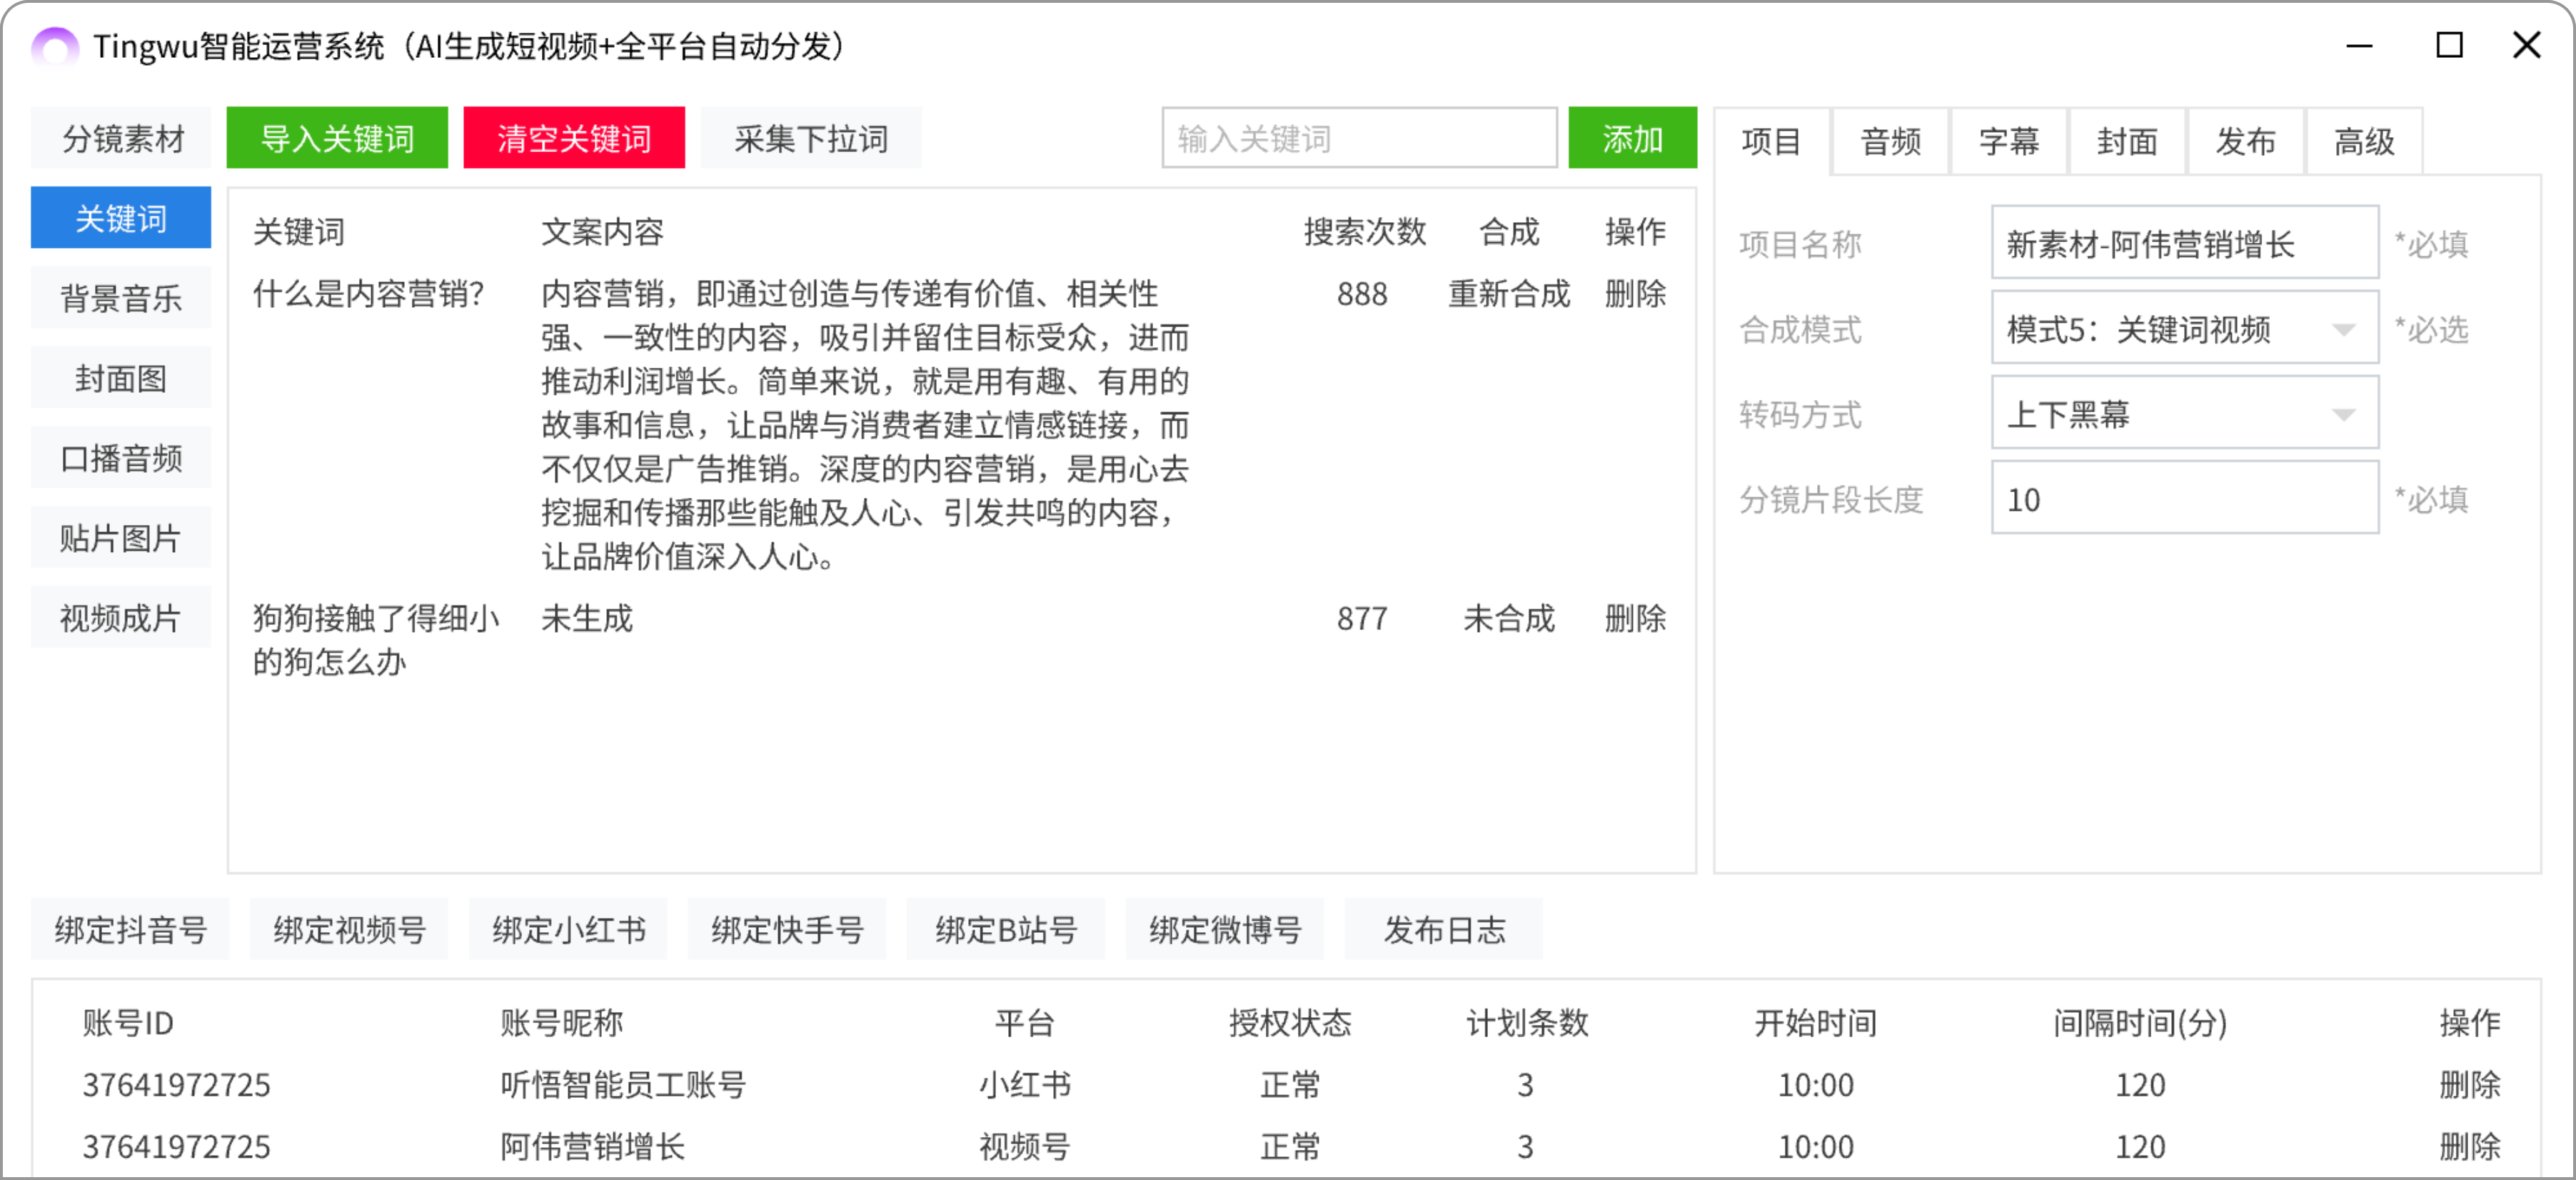
Task: Delete the 狗狗接触了得细小 keyword row
Action: point(1635,619)
